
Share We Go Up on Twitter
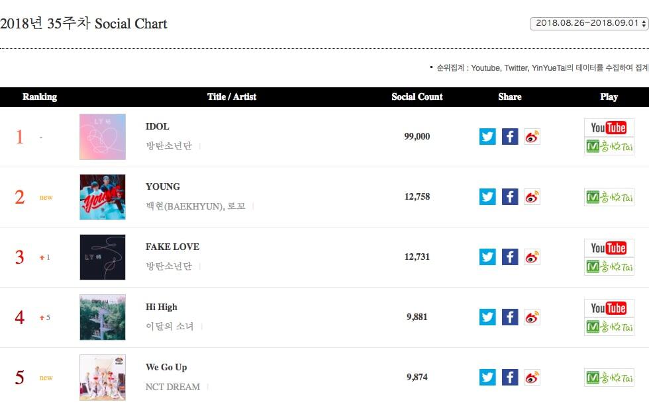pos(487,378)
